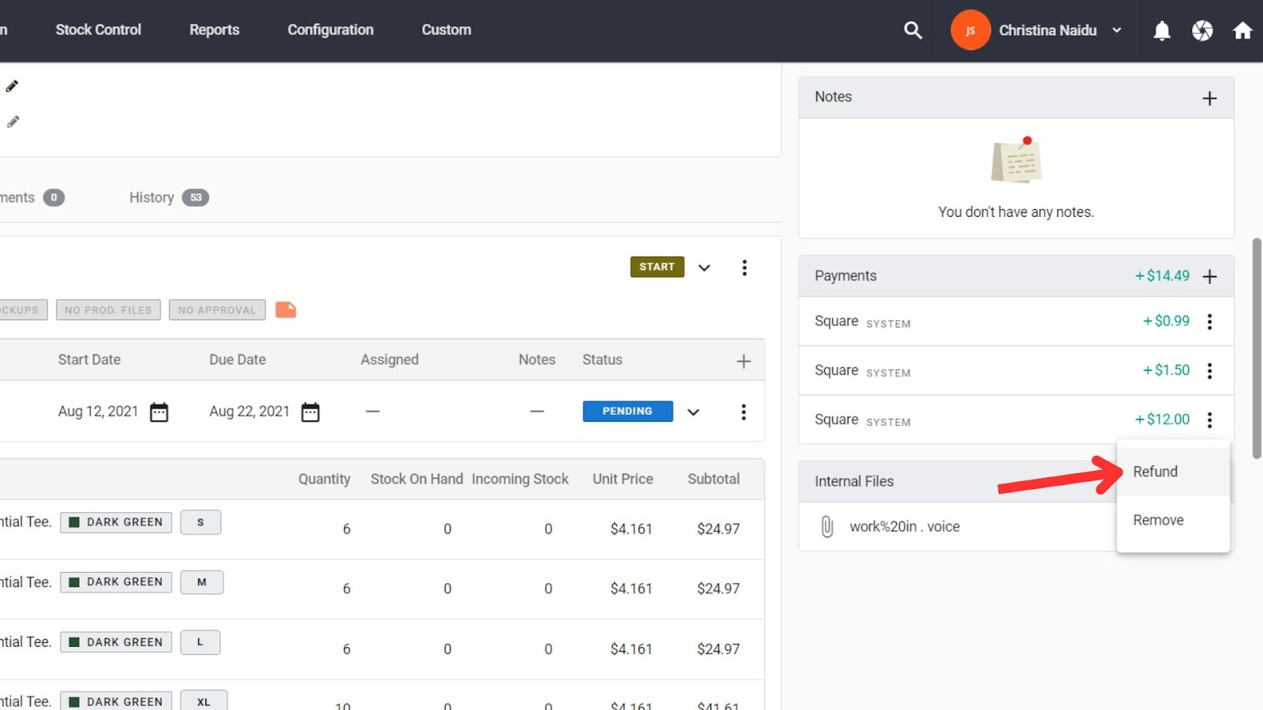
Task: Click the vertical scrollbar on the right
Action: (1257, 348)
